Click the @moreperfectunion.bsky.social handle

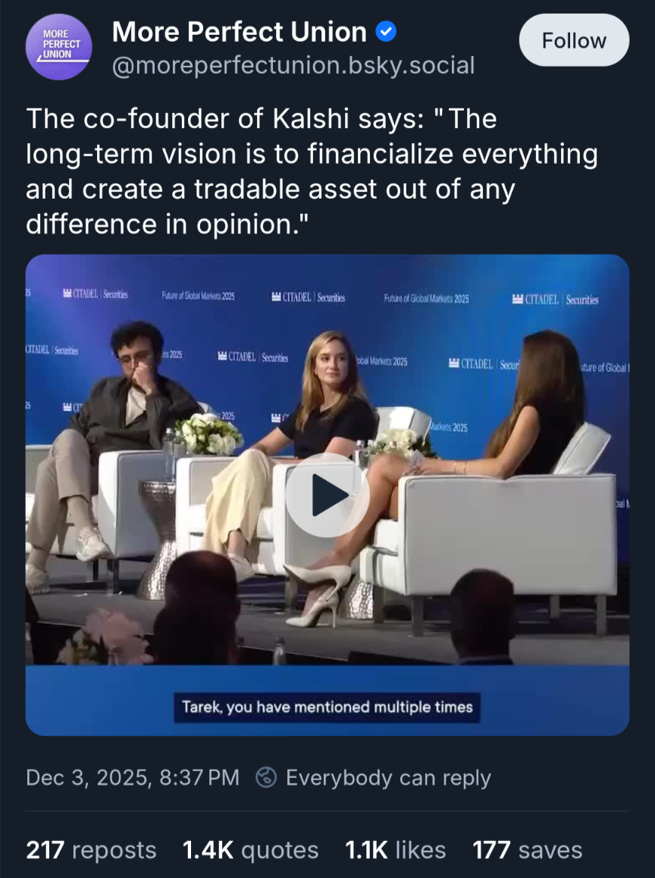pos(293,66)
